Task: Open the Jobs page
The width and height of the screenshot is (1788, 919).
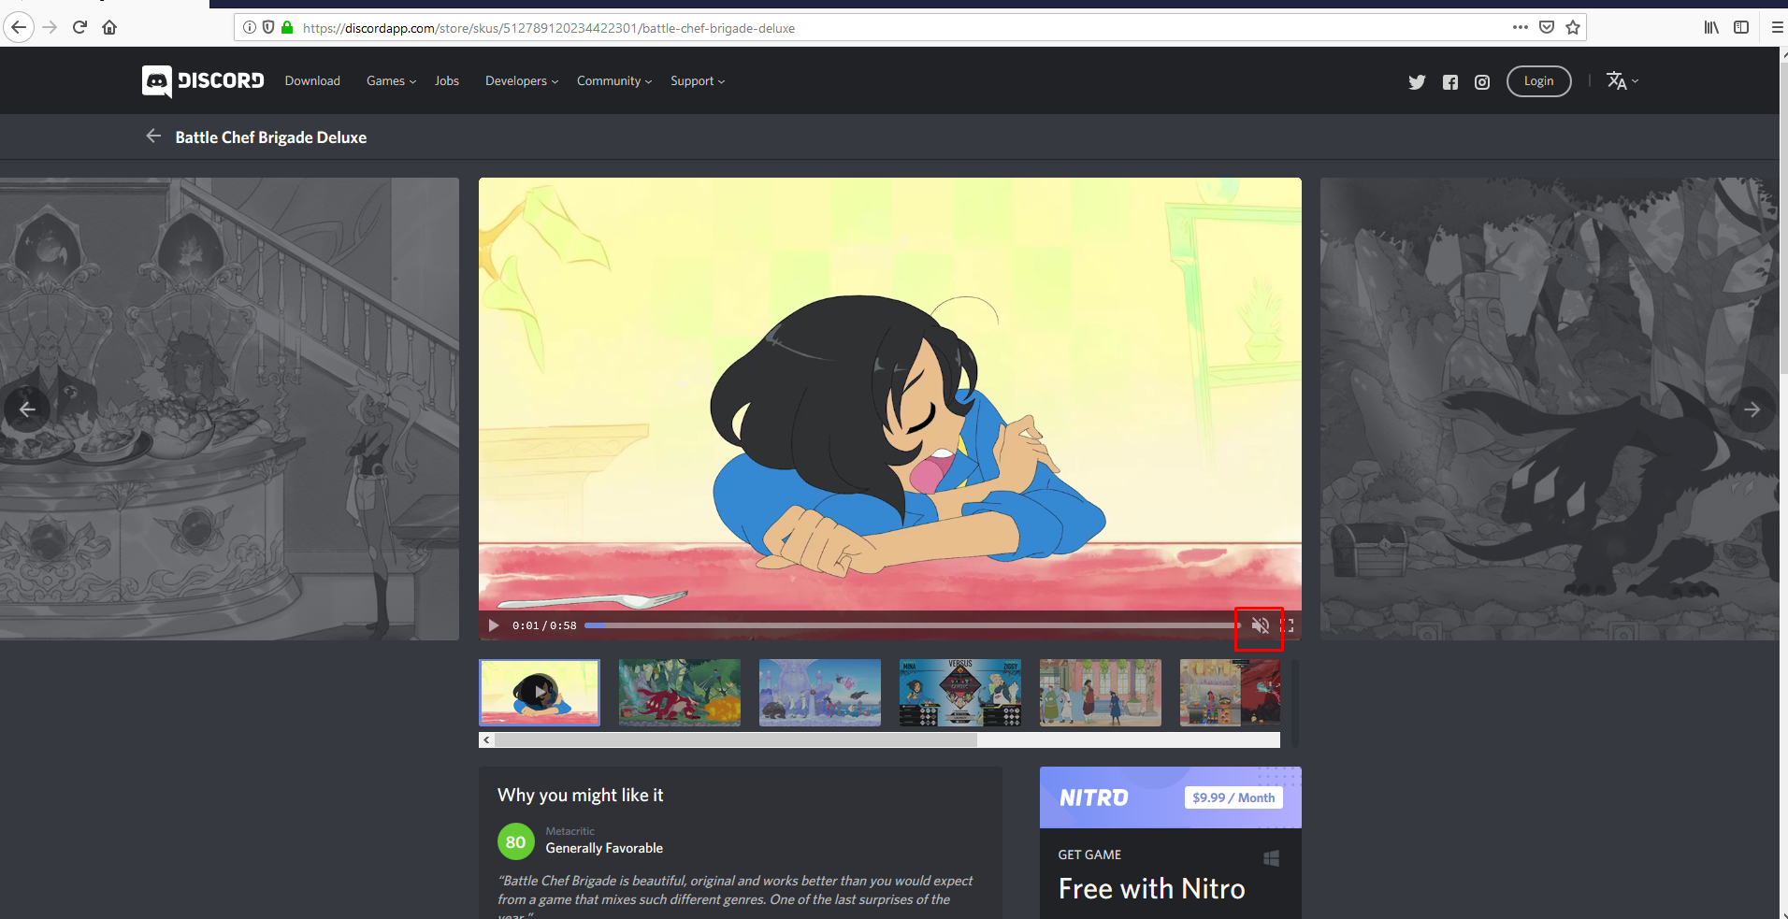Action: [x=447, y=80]
